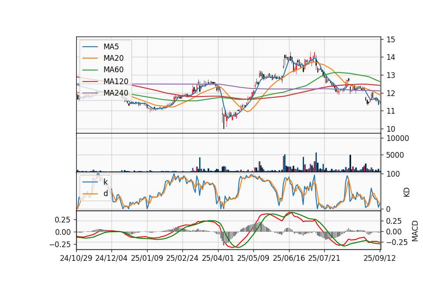Click the orange MA20 legend line swatch

point(90,59)
